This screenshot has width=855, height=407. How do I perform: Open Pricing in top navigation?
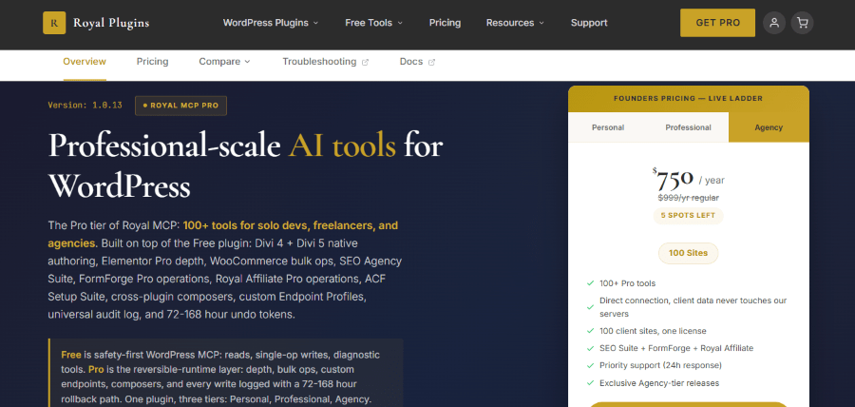click(445, 23)
